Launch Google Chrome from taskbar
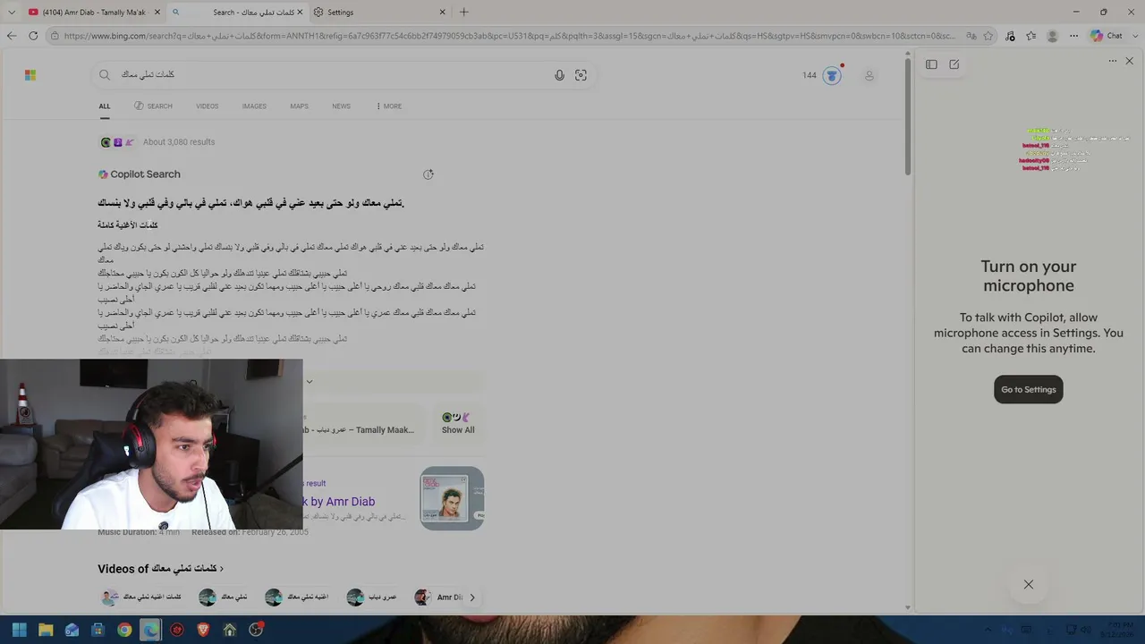 click(x=124, y=630)
